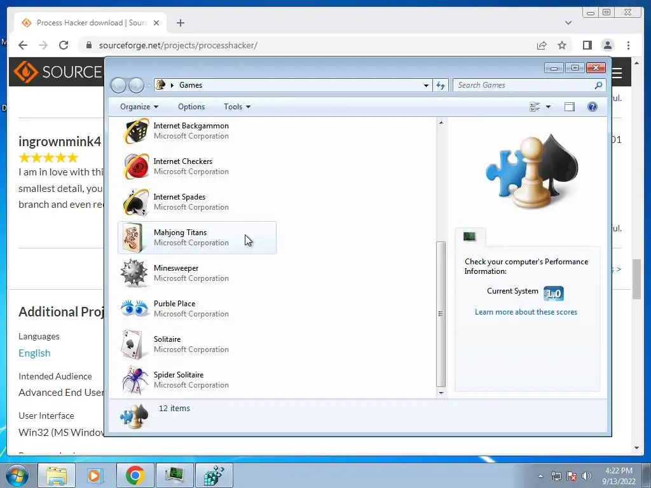Click Games explorer forward navigation button
The image size is (651, 488).
(136, 85)
